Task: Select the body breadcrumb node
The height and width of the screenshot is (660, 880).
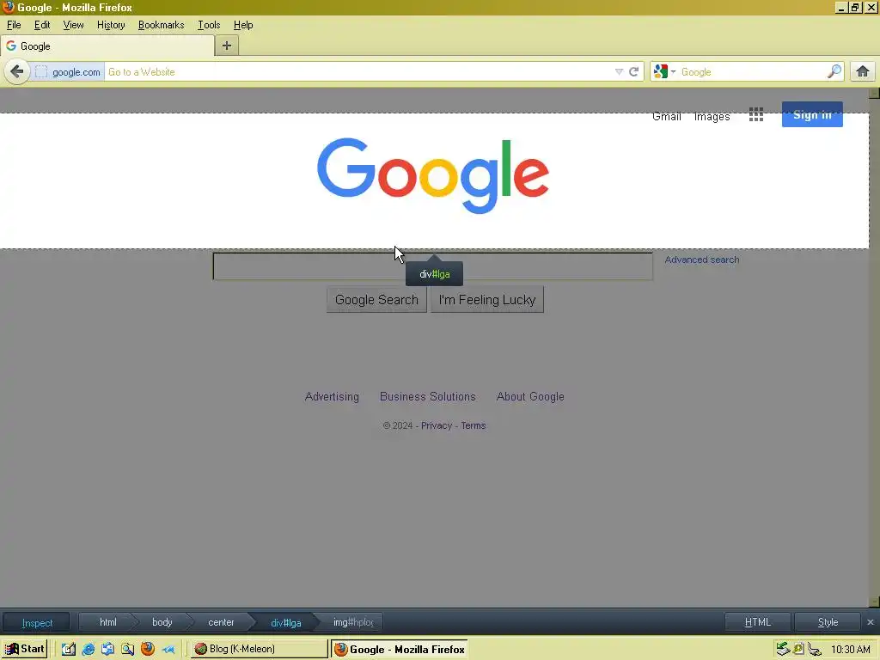Action: point(162,622)
